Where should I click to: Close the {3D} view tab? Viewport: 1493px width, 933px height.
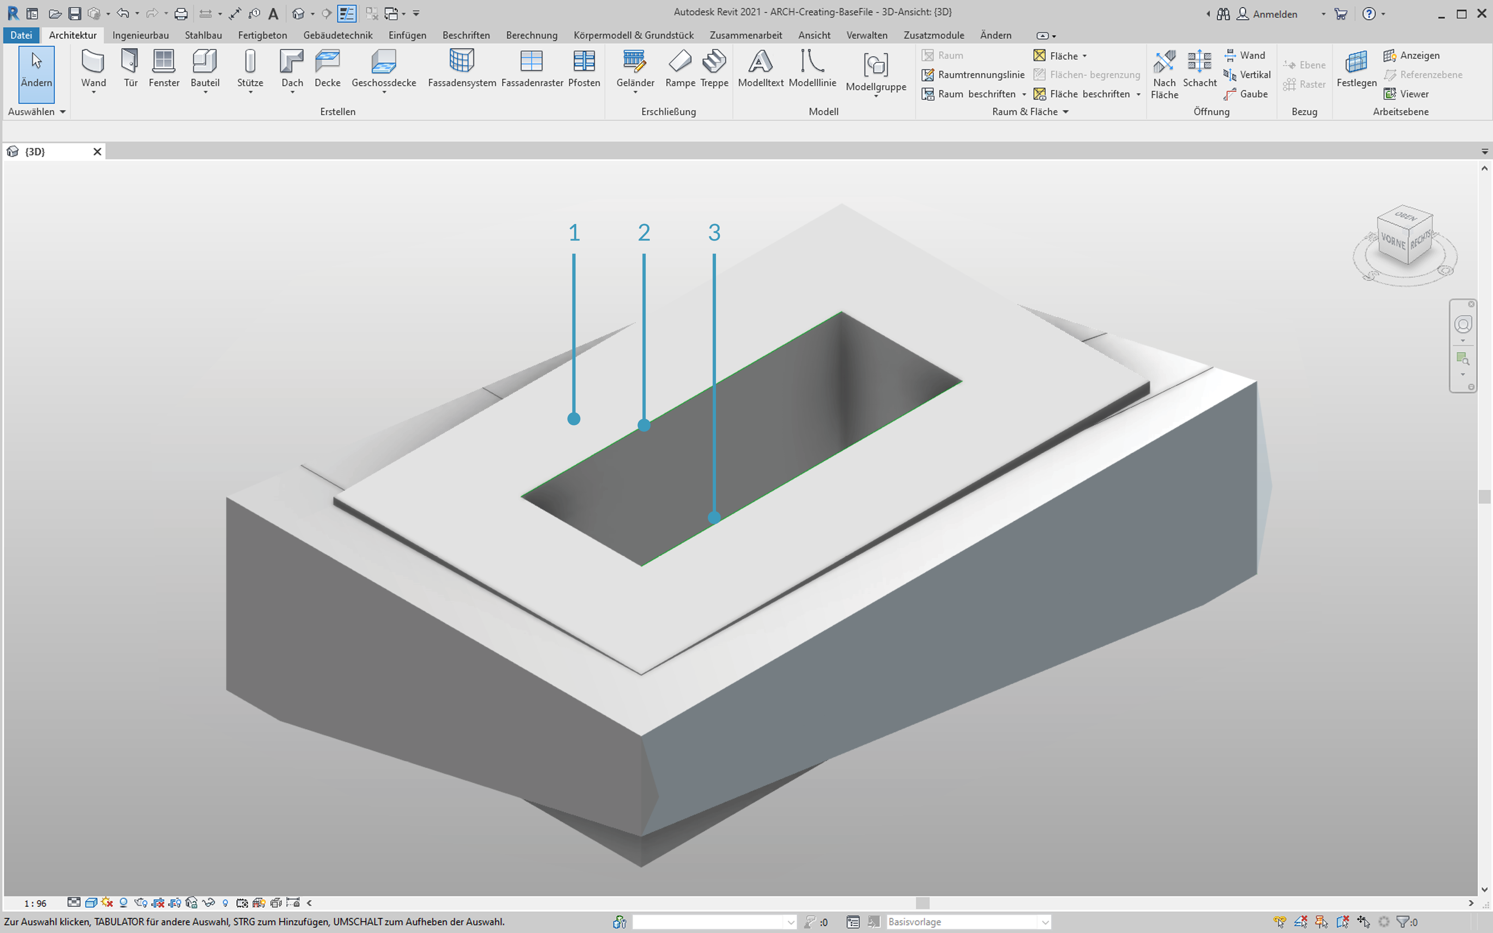(x=97, y=151)
